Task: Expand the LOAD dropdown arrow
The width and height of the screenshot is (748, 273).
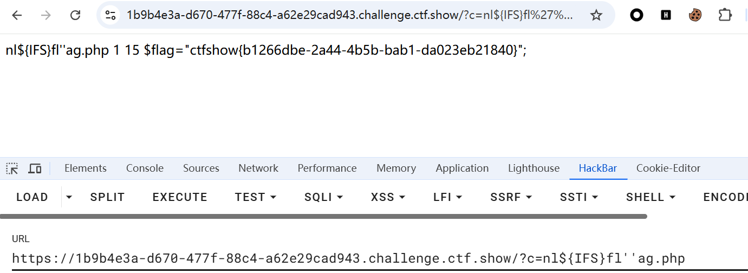Action: point(69,197)
